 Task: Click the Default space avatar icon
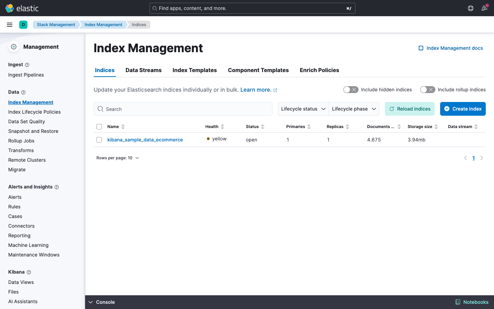point(23,24)
